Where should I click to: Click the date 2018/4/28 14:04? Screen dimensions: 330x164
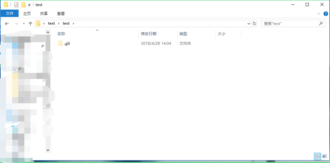156,43
